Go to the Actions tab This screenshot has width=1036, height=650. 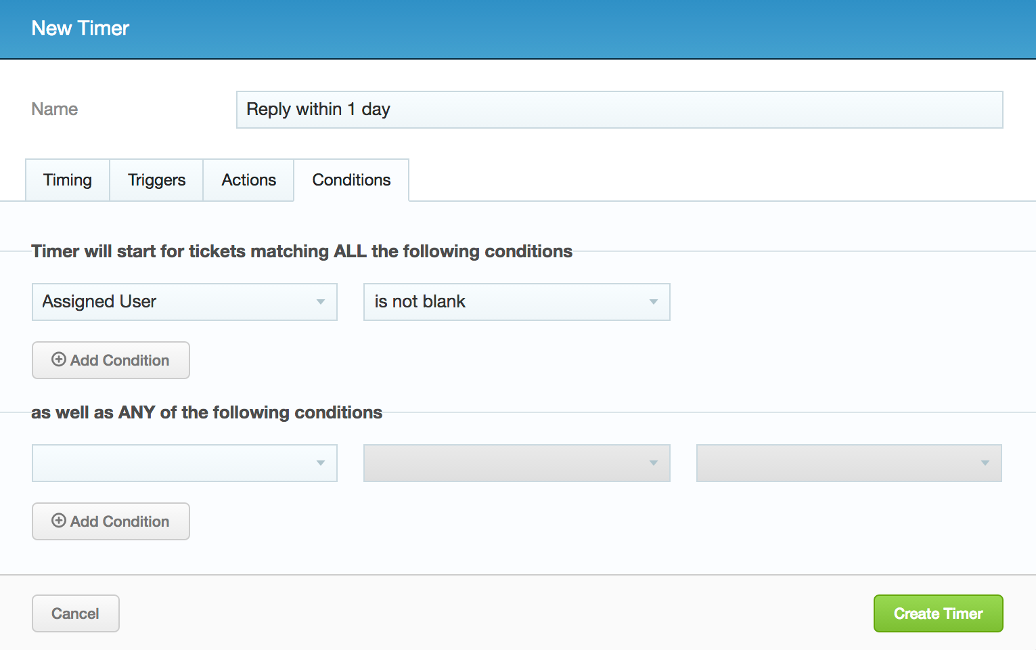point(248,180)
